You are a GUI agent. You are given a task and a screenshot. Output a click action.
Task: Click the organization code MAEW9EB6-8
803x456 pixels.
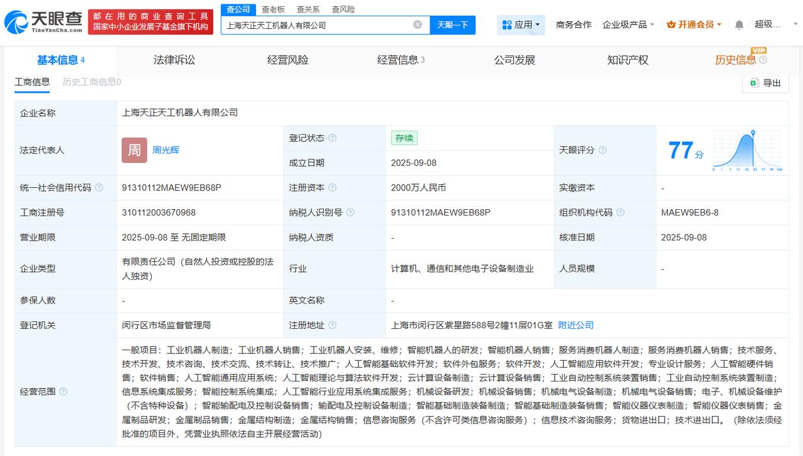[x=690, y=213]
